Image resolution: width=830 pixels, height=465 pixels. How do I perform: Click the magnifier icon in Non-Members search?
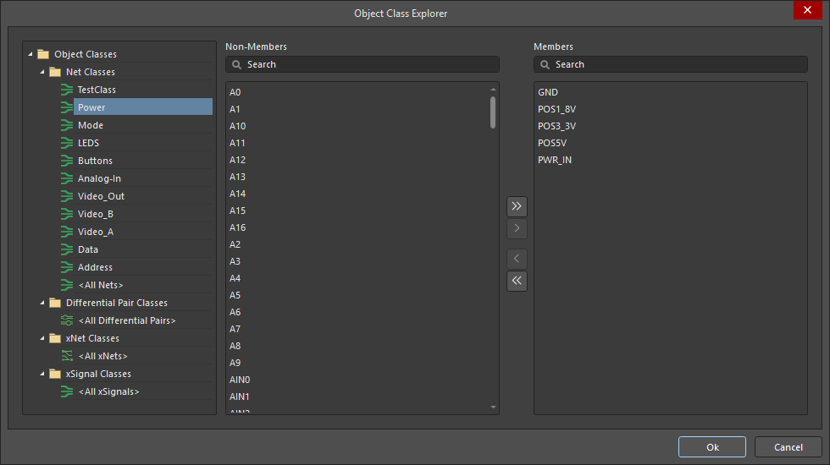click(x=236, y=64)
